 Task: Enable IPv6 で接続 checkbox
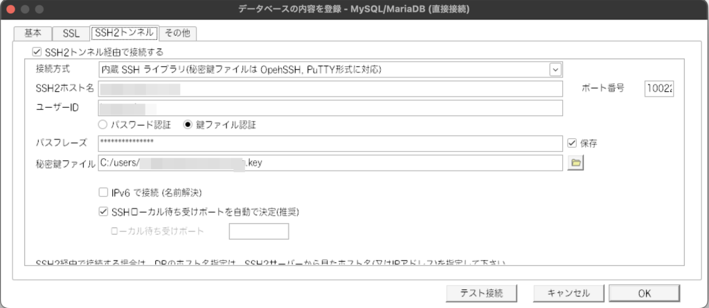(x=103, y=192)
